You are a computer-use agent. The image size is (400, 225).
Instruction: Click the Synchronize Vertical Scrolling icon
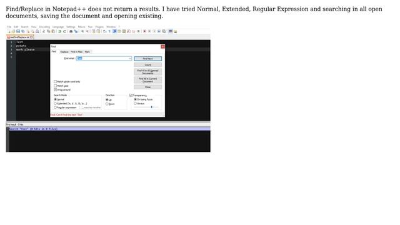click(x=93, y=31)
